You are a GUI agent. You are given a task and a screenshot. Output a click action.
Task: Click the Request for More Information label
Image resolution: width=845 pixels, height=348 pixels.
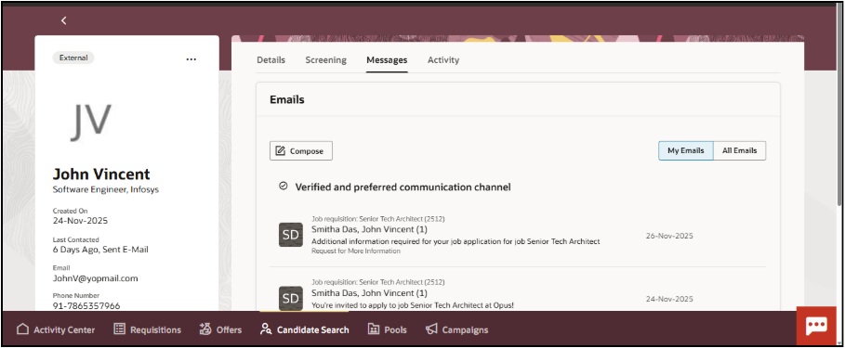[x=356, y=251]
